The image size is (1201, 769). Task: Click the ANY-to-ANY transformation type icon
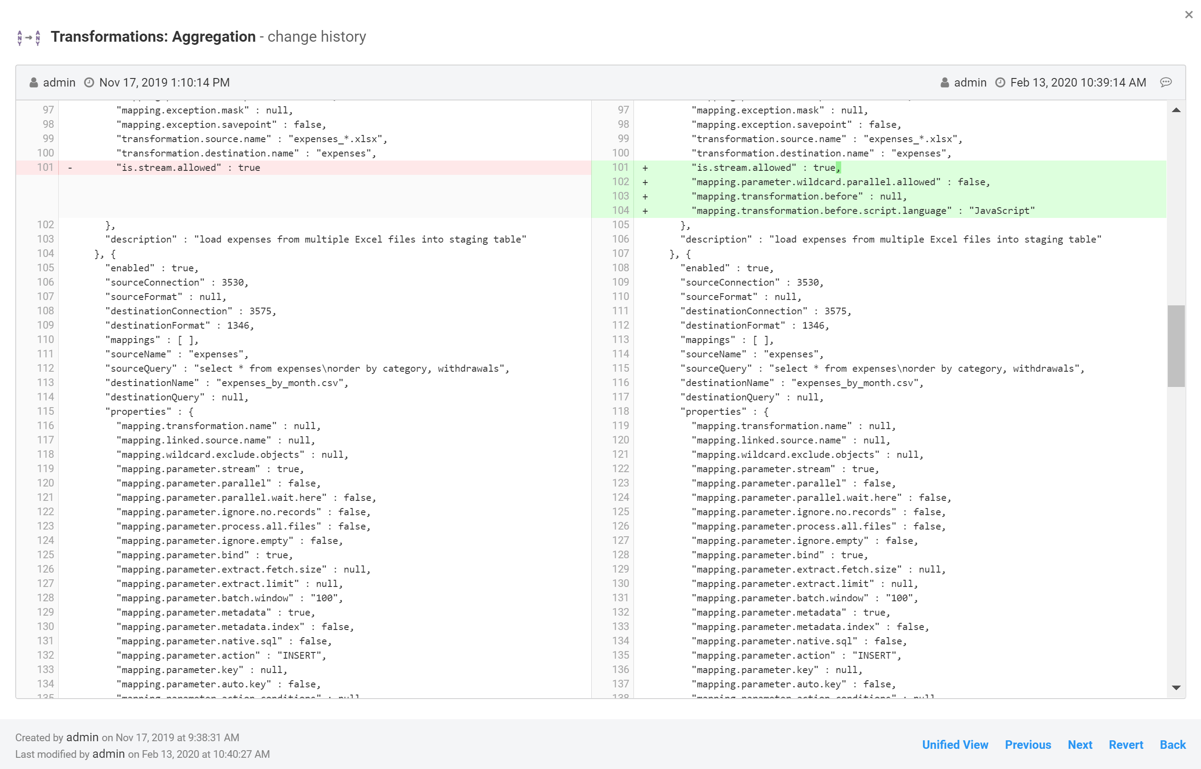[28, 36]
